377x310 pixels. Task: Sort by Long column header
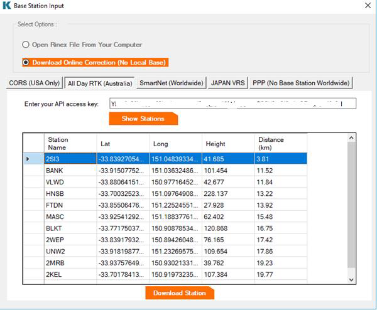[175, 144]
